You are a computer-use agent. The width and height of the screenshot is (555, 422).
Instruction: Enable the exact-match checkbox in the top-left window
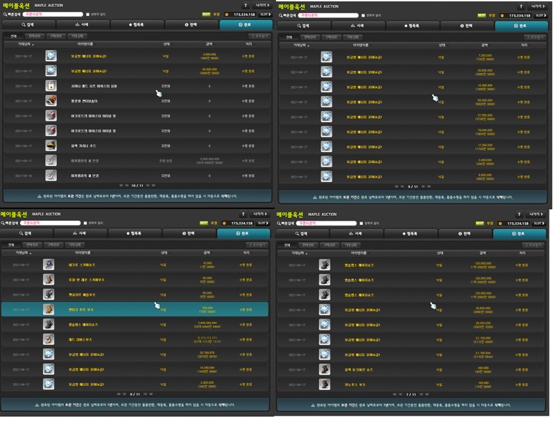coord(88,15)
